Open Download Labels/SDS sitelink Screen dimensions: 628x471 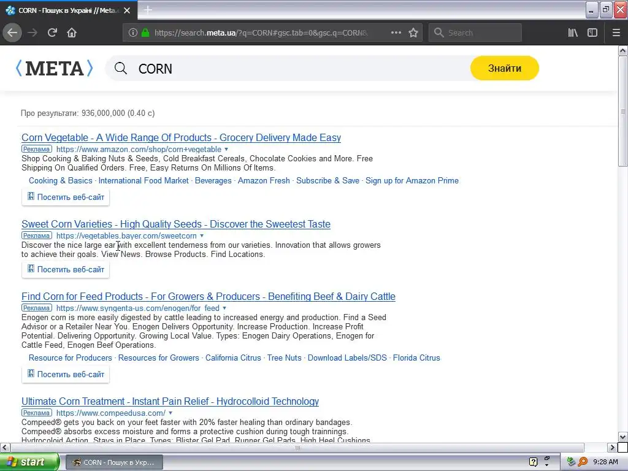point(347,358)
